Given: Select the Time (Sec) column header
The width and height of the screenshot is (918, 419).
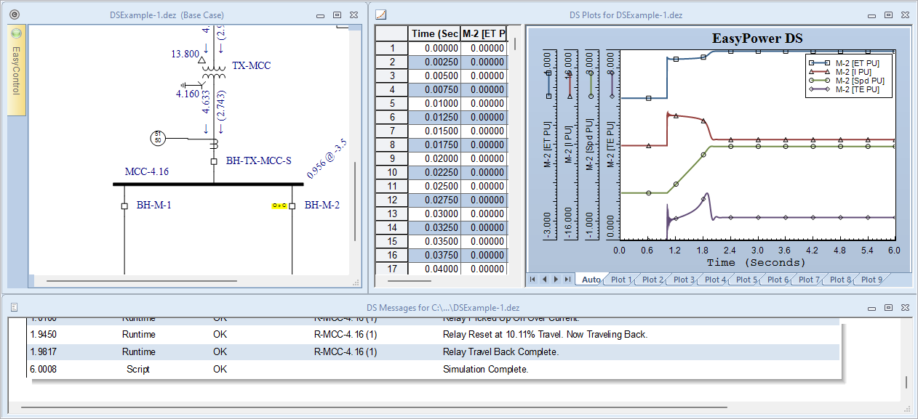Looking at the screenshot, I should [434, 34].
